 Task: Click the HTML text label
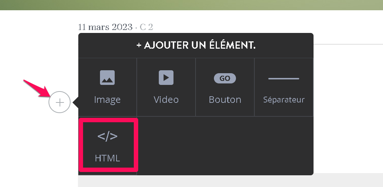coord(107,158)
